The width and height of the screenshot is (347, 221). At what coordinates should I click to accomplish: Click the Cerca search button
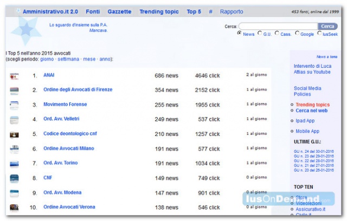(x=327, y=27)
